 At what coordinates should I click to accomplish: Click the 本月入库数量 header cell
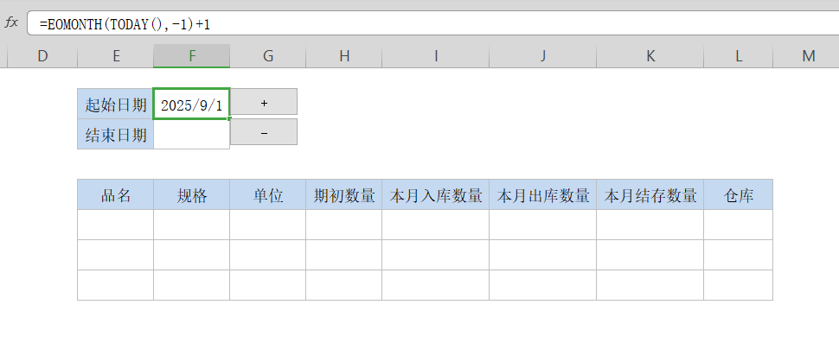coord(436,195)
